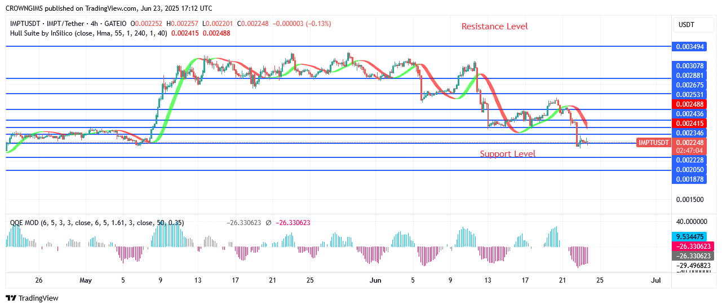Click the 0.002531 horizontal level price label

click(689, 94)
